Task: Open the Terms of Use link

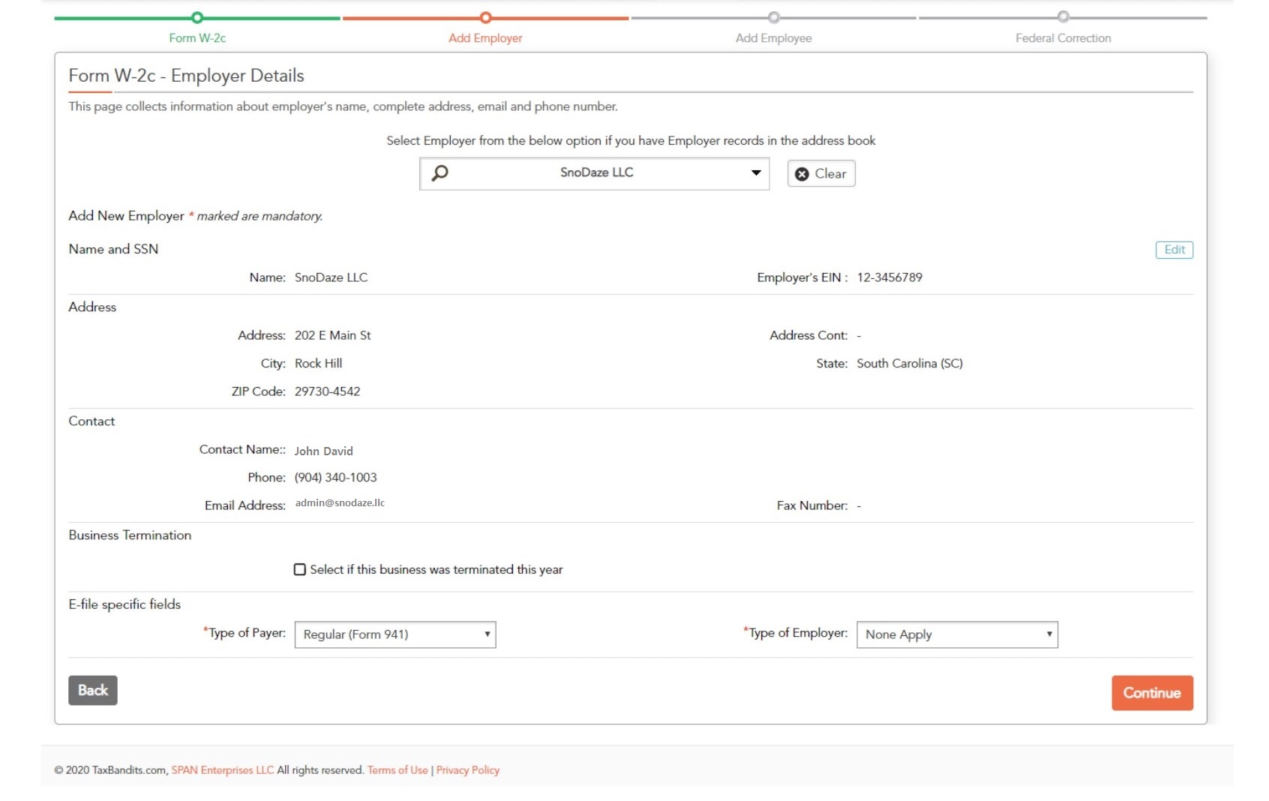Action: tap(397, 770)
